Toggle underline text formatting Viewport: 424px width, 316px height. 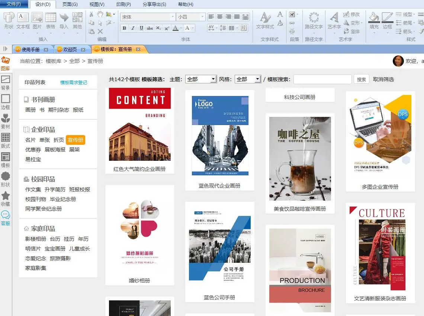[141, 28]
